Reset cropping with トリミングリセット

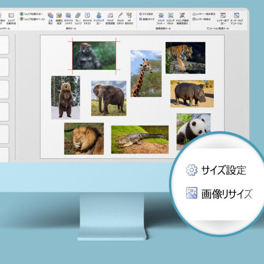170,18
